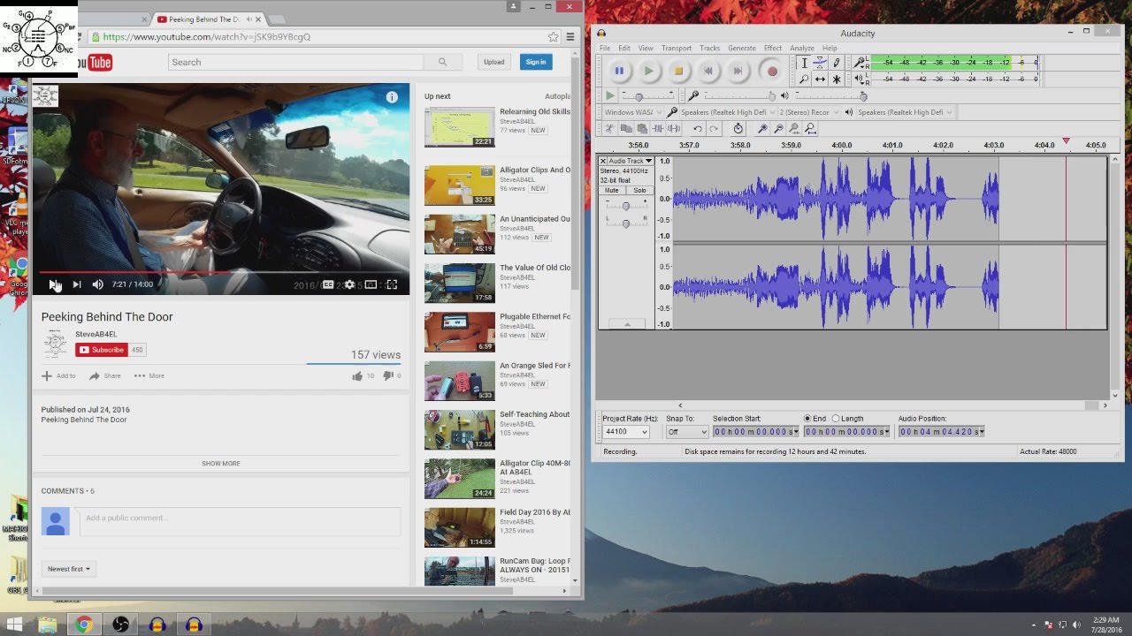Select the Zoom magnifier tool

point(804,79)
